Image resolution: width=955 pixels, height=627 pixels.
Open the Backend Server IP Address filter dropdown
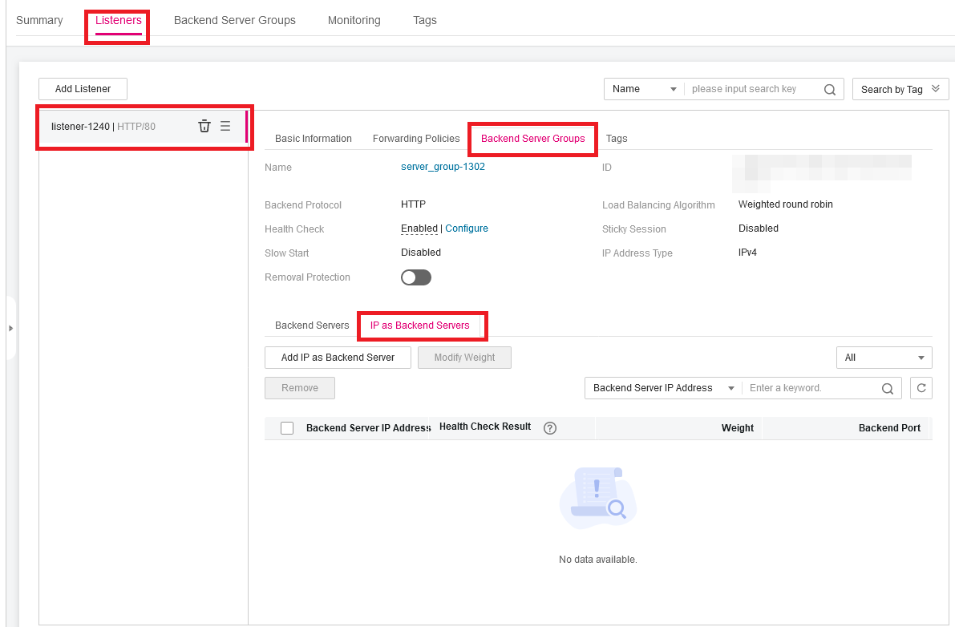click(x=662, y=387)
